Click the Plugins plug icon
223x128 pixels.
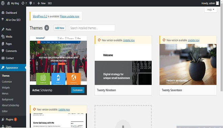point(3,119)
